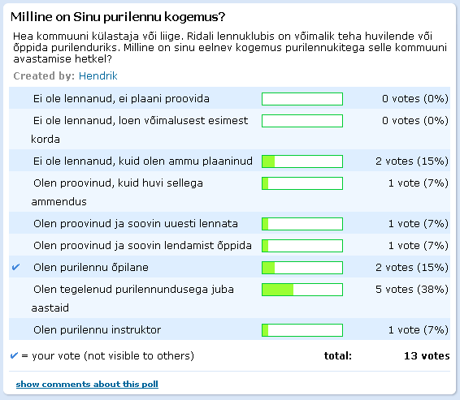Show comments about this poll
Image resolution: width=460 pixels, height=400 pixels.
(x=87, y=384)
